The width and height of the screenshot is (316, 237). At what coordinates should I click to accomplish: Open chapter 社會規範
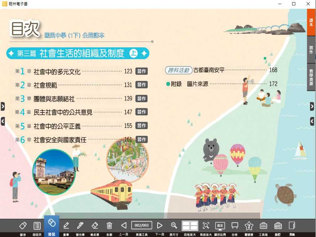tap(45, 85)
